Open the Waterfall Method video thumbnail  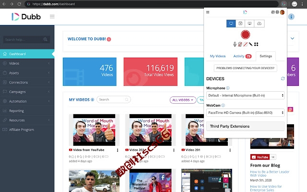coord(150,180)
